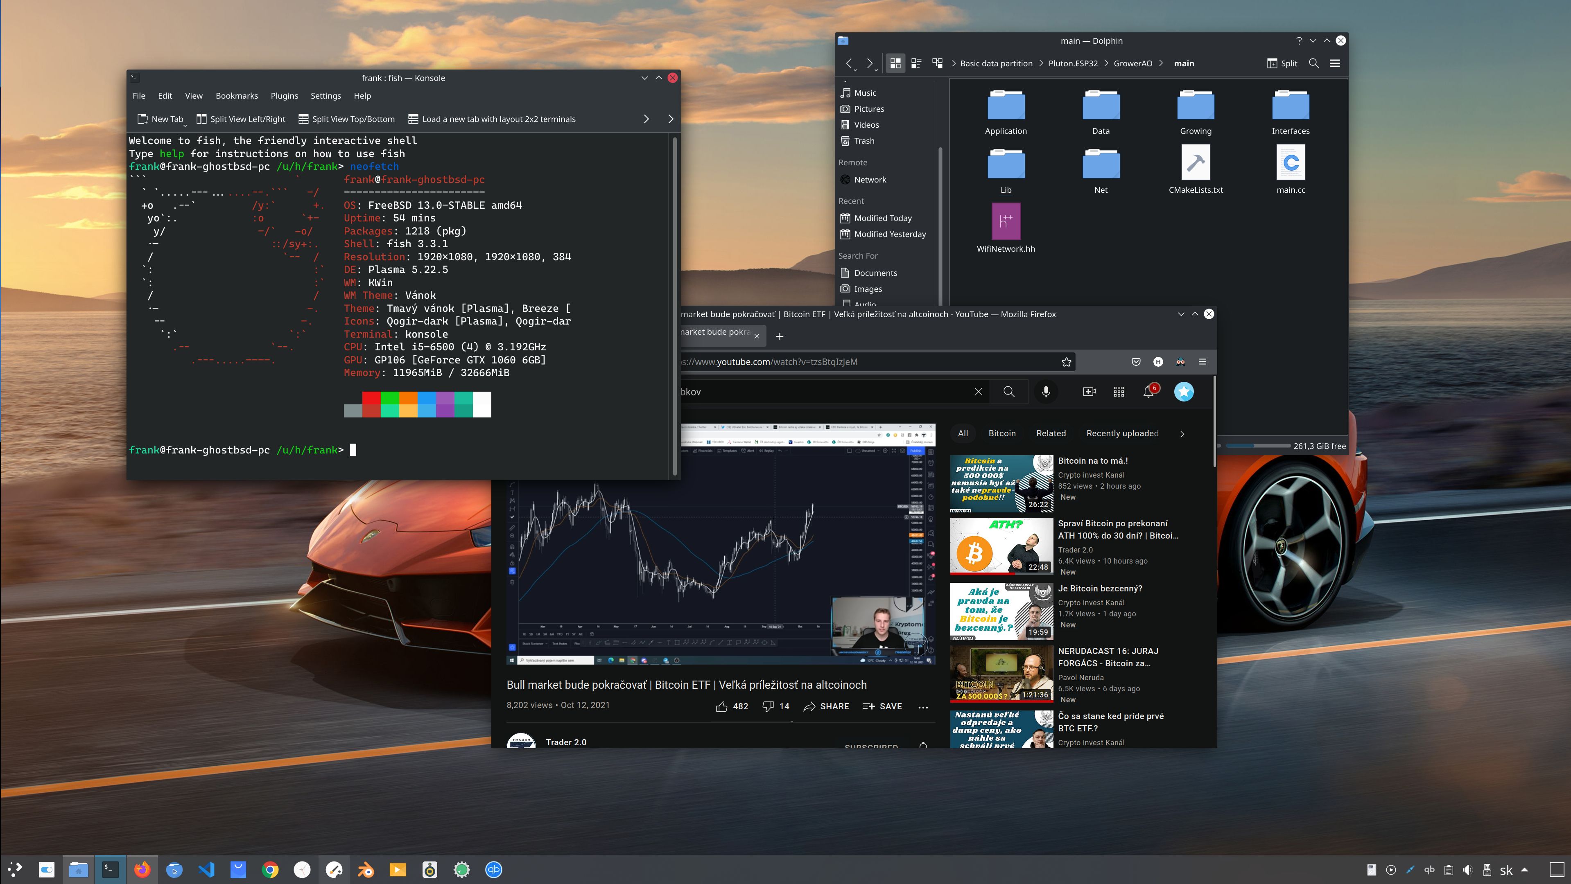
Task: Go forward in Dolphin navigation
Action: (x=870, y=63)
